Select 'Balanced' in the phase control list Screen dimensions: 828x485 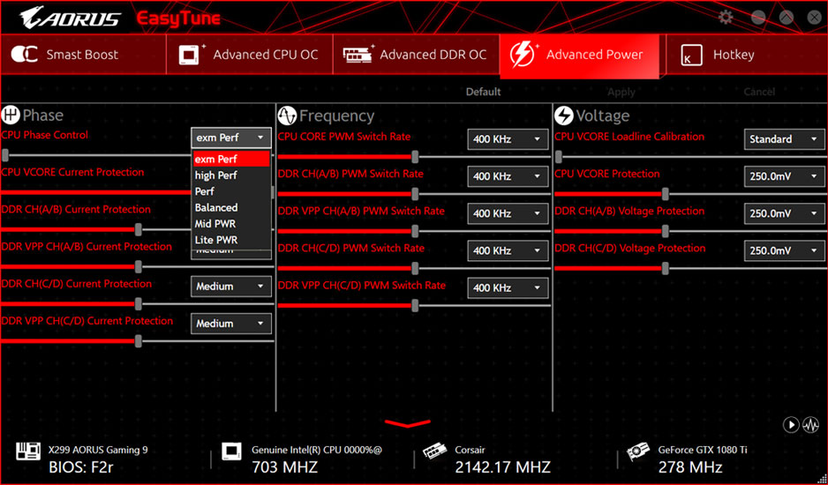(216, 208)
